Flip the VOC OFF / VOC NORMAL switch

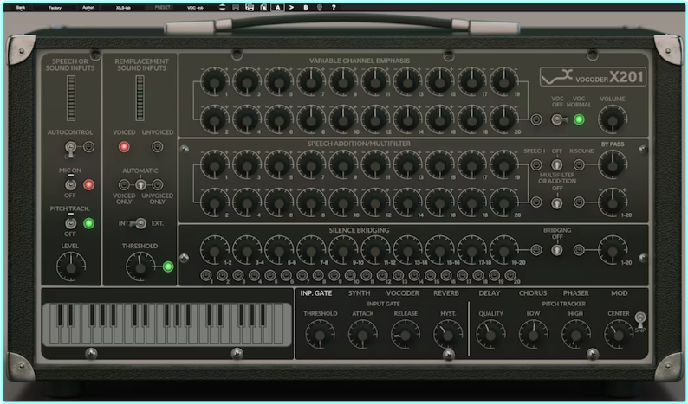pyautogui.click(x=559, y=119)
